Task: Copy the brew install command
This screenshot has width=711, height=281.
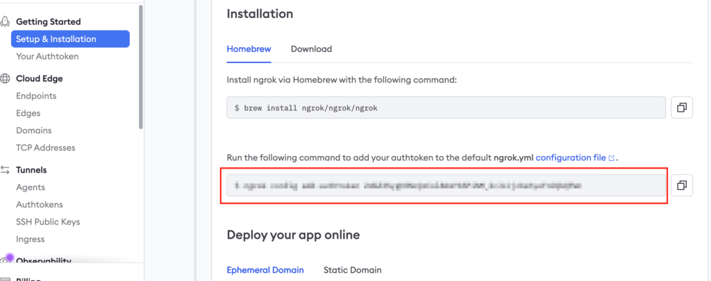Action: (x=682, y=108)
